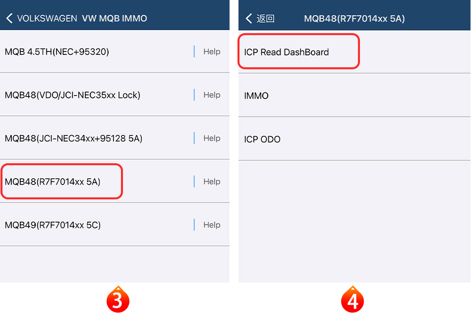Click the red step 4 badge
The height and width of the screenshot is (325, 471).
point(353,300)
